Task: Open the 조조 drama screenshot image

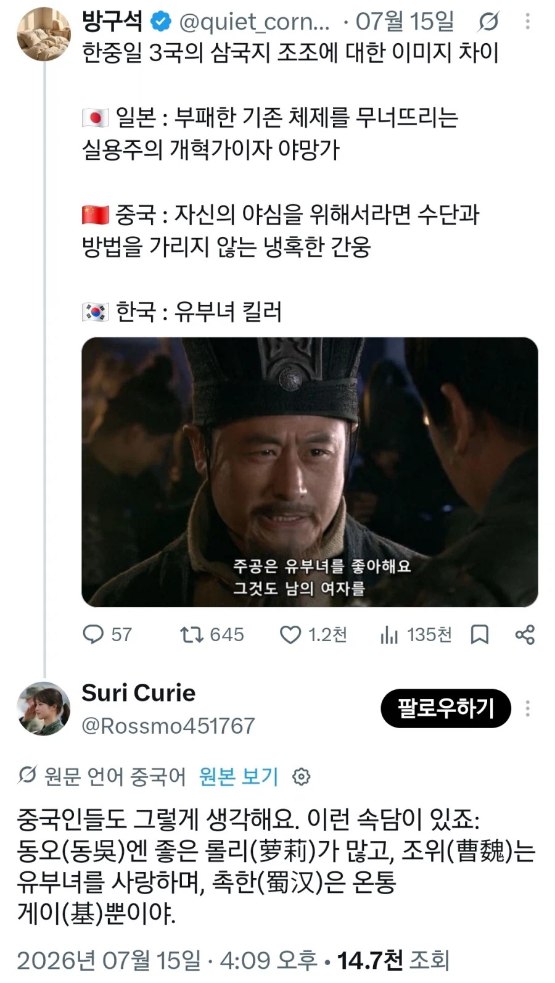Action: click(x=310, y=472)
